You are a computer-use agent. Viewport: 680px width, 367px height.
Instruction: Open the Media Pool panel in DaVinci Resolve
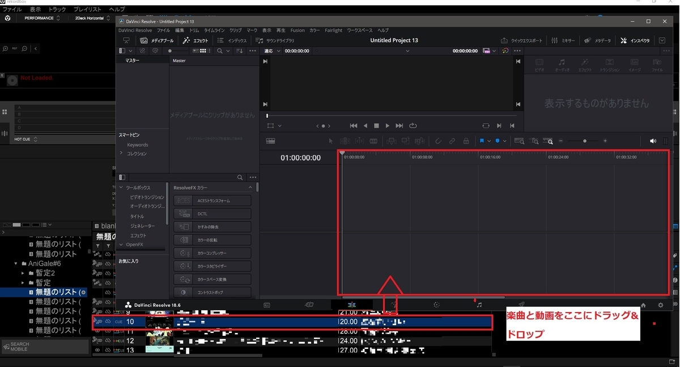(158, 41)
